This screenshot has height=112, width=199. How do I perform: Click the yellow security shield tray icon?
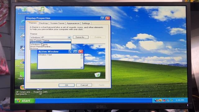tap(160, 100)
